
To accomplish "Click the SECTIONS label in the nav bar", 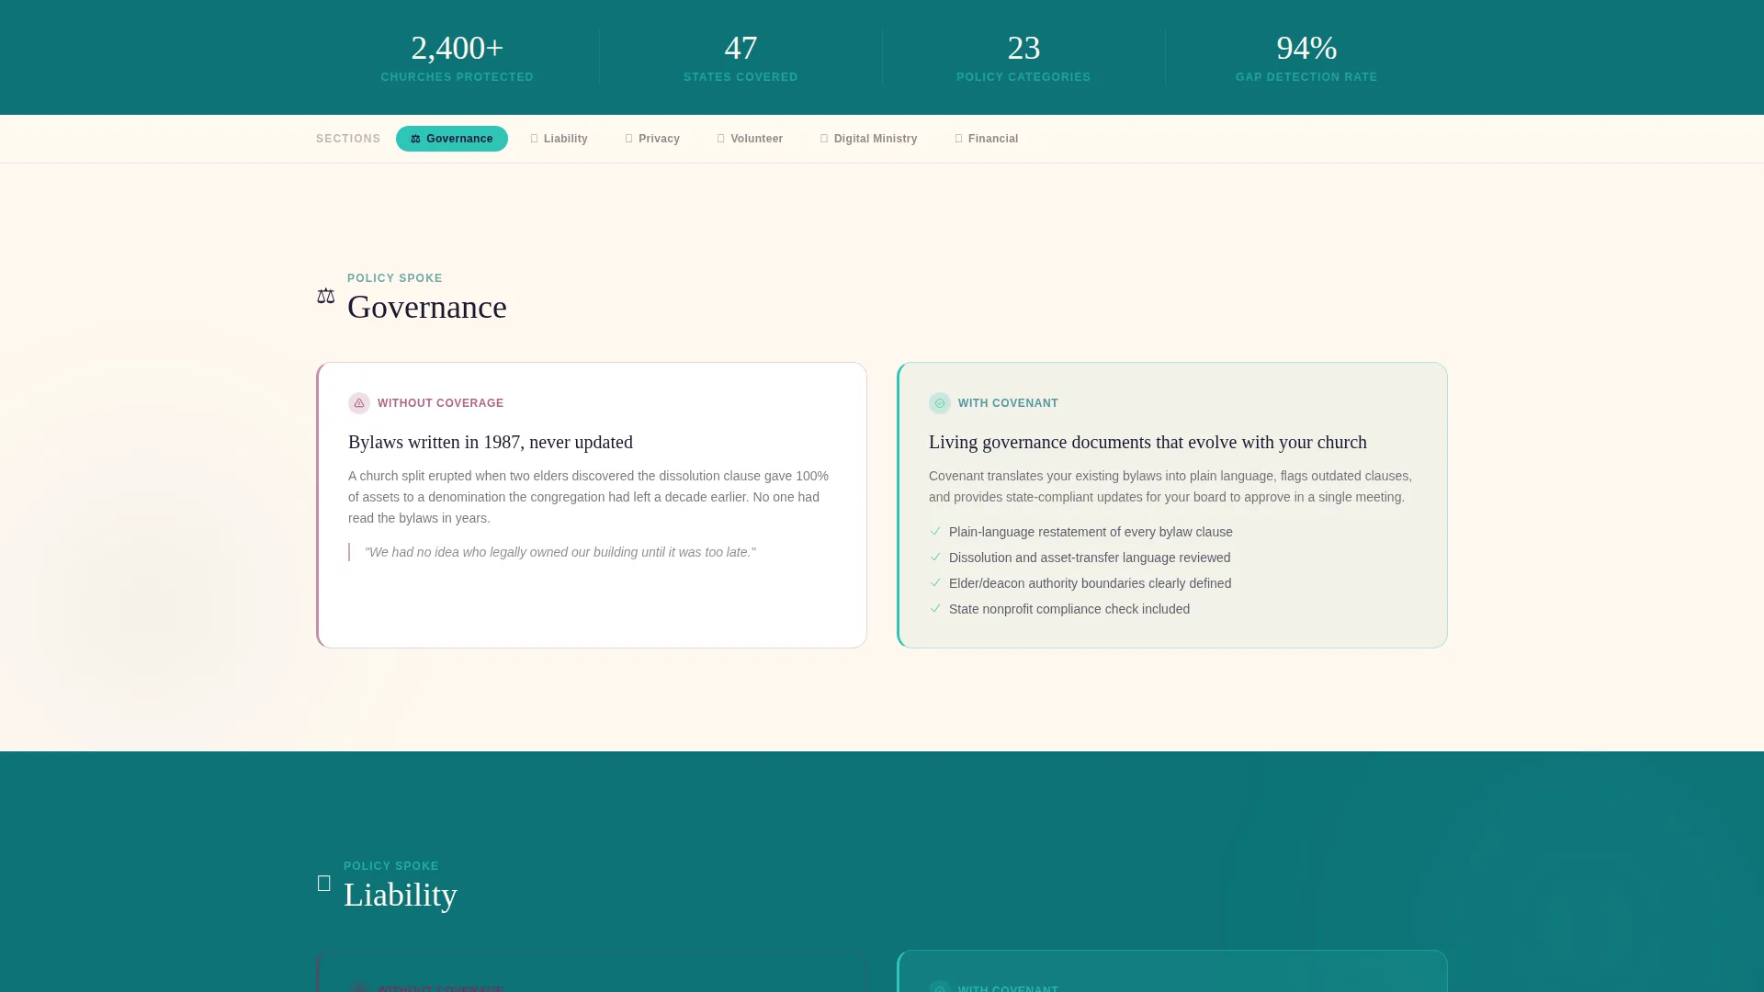I will tap(348, 139).
